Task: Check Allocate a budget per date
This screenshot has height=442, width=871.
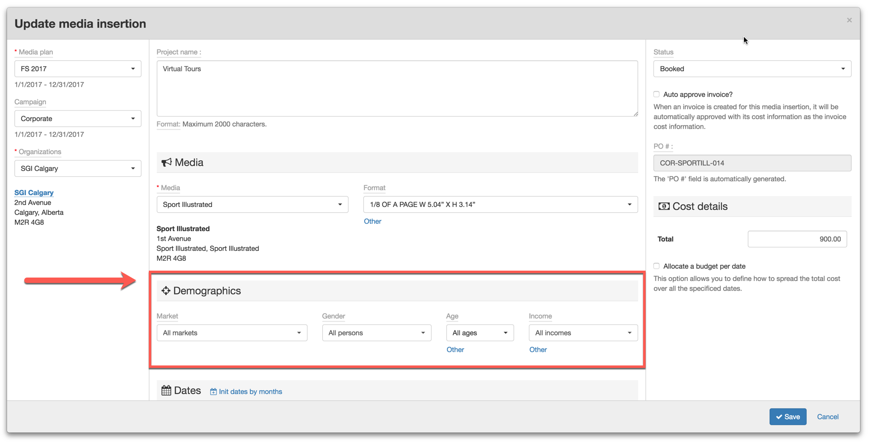Action: 656,266
